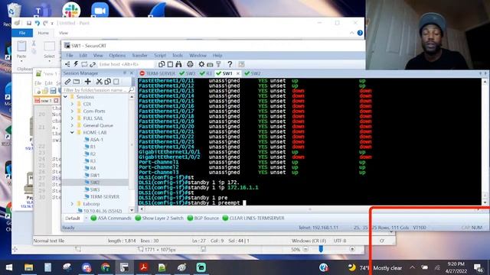The image size is (490, 275).
Task: Collapse the Sessions root folder
Action: click(x=65, y=97)
